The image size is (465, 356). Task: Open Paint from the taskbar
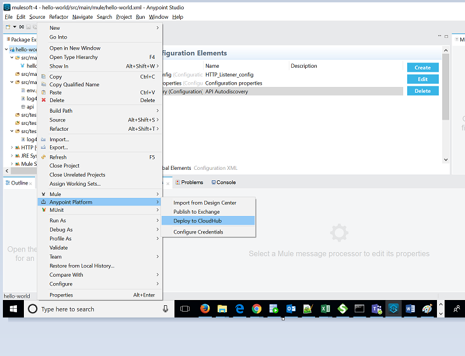point(427,309)
